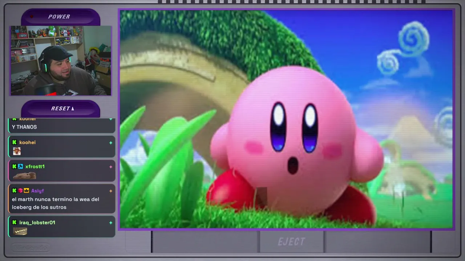Click the Kick badge next to iraq_lobster01
The image size is (465, 261).
point(15,223)
